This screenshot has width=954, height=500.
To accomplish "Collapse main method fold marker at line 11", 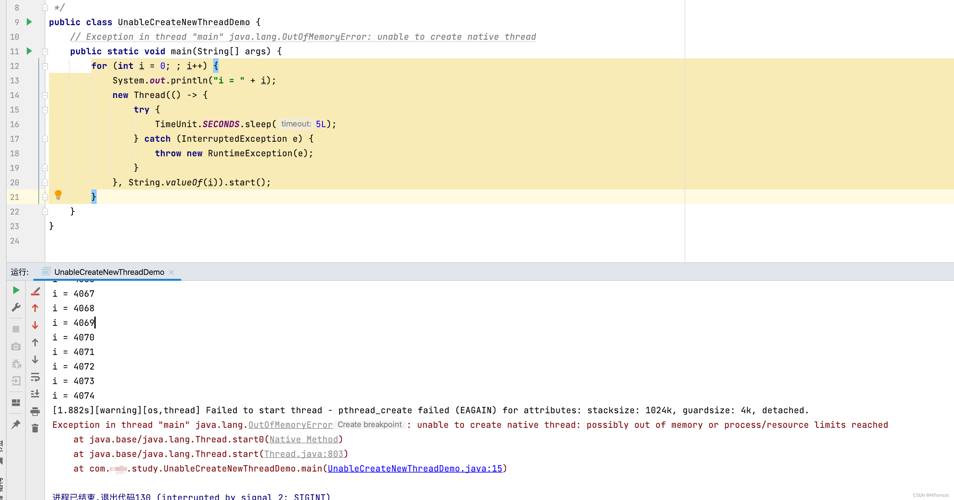I will point(45,51).
